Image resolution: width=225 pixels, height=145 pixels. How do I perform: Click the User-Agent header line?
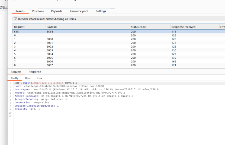(x=86, y=90)
